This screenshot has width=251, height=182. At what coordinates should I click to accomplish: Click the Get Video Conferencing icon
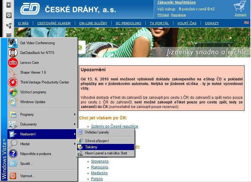tap(13, 43)
